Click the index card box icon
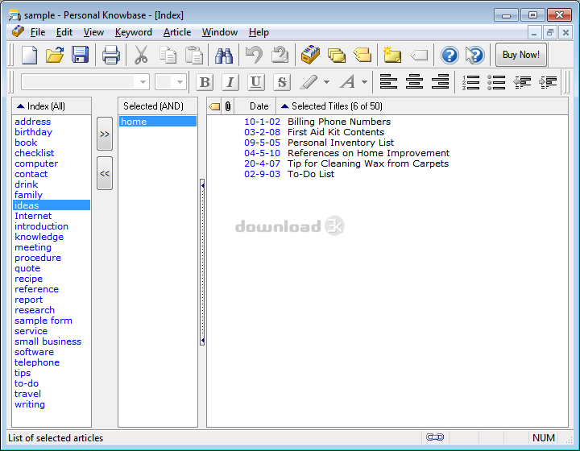580x451 pixels. [310, 55]
